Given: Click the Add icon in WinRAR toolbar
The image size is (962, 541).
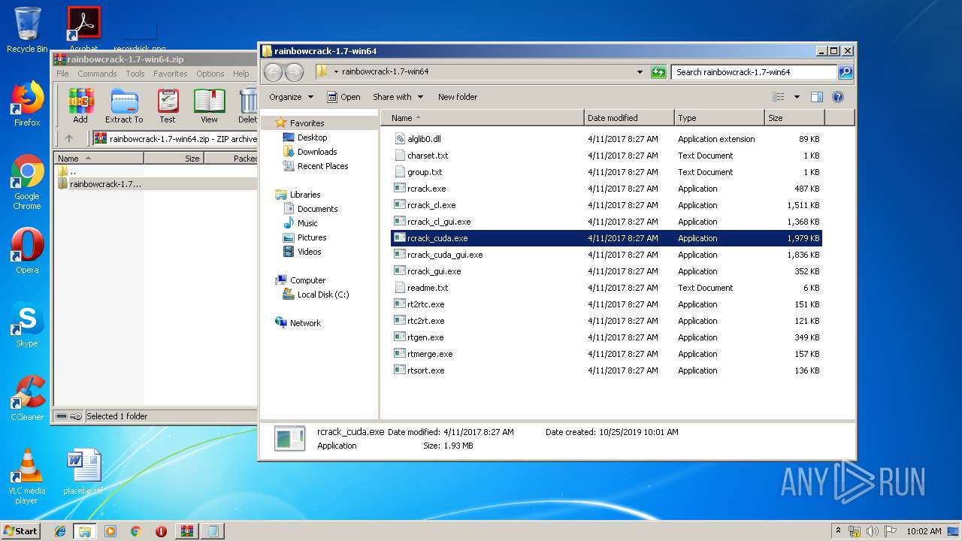Looking at the screenshot, I should [x=80, y=106].
